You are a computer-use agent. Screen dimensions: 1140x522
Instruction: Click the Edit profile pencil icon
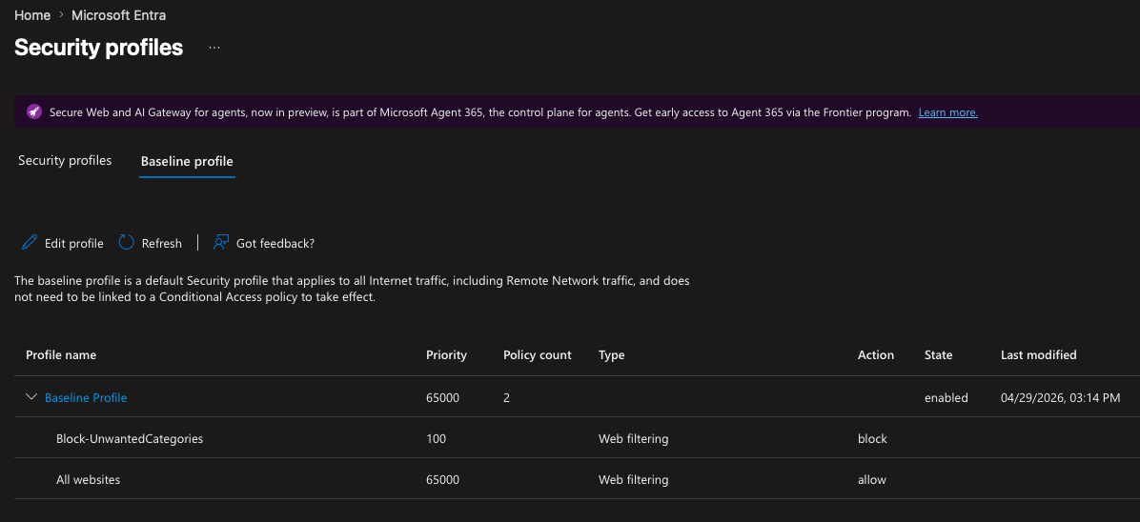(x=30, y=243)
